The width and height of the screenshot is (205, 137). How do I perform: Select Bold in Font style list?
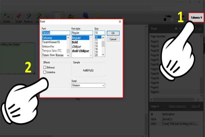point(80,42)
